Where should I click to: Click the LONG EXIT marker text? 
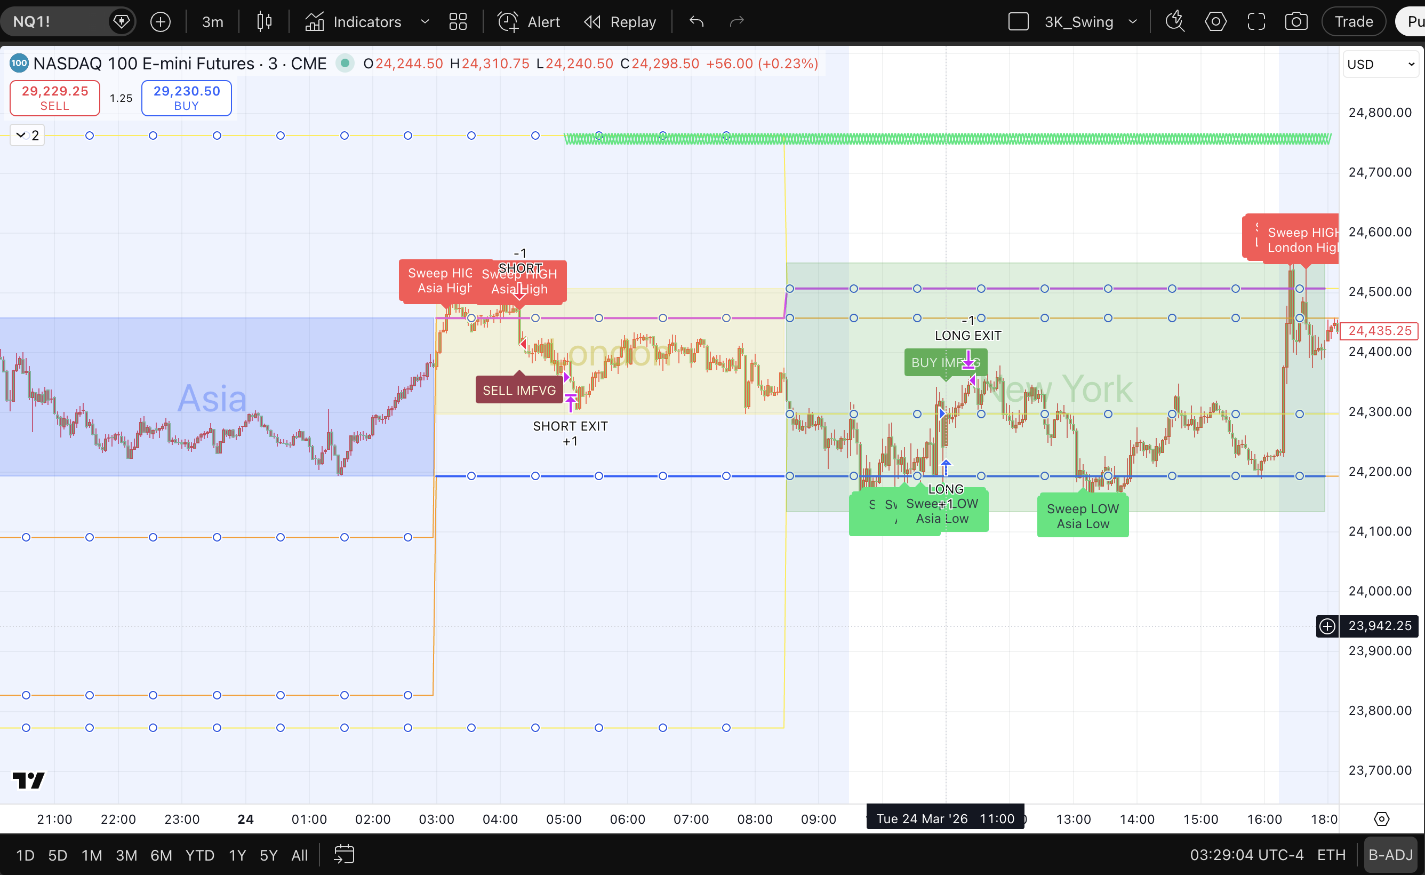coord(968,335)
